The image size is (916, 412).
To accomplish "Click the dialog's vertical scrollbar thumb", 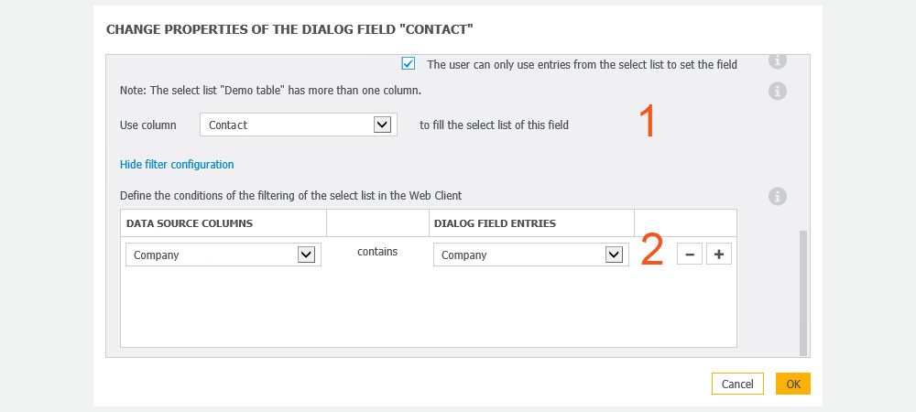I will (x=802, y=292).
